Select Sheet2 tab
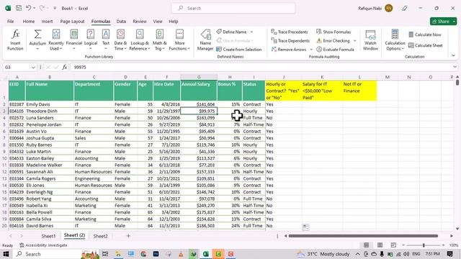 point(100,236)
